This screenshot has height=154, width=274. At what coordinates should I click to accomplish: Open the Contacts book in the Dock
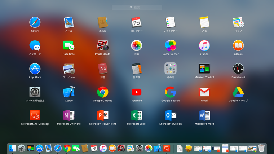pos(85,148)
